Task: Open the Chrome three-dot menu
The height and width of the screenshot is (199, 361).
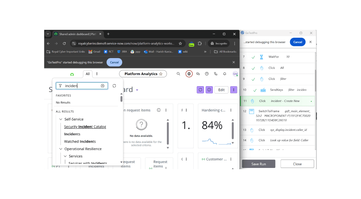Action: click(235, 43)
